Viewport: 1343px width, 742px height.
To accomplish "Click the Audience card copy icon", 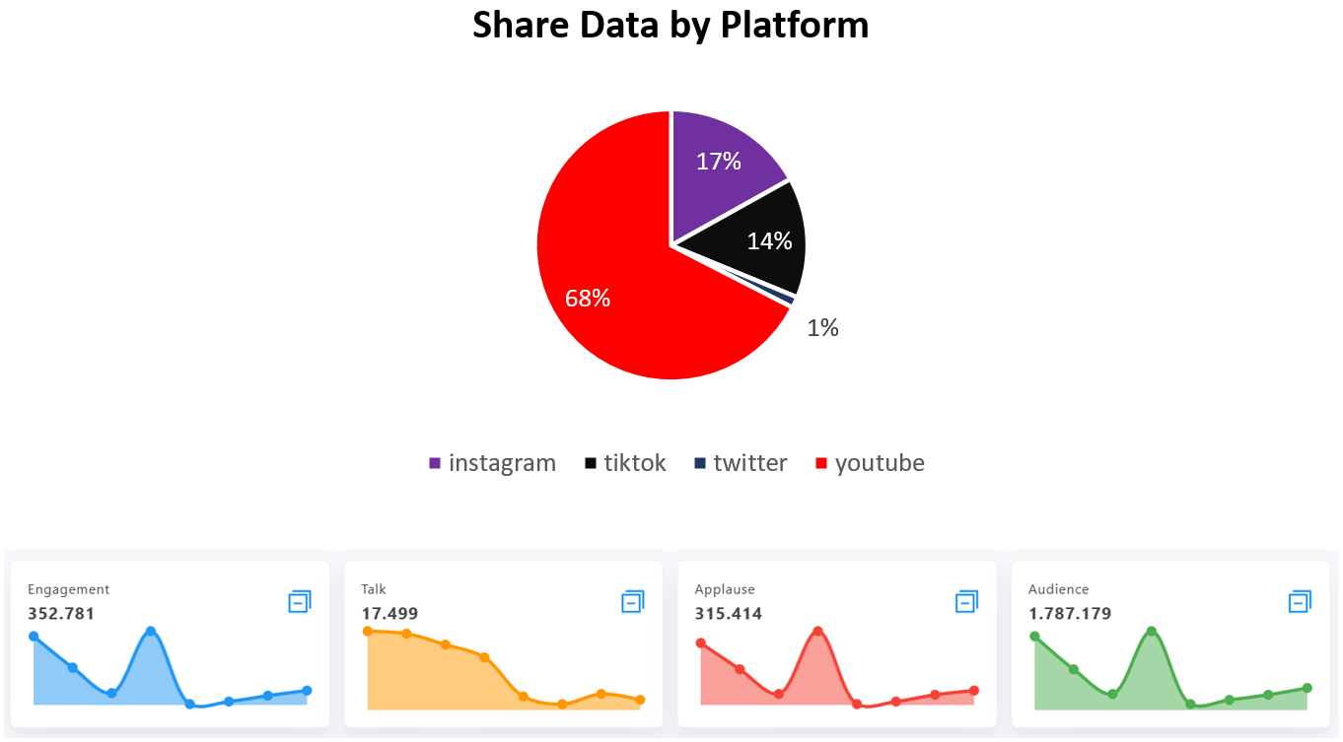I will (1301, 601).
